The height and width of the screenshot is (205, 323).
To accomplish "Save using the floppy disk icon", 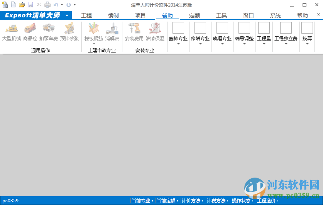I will pyautogui.click(x=30, y=5).
